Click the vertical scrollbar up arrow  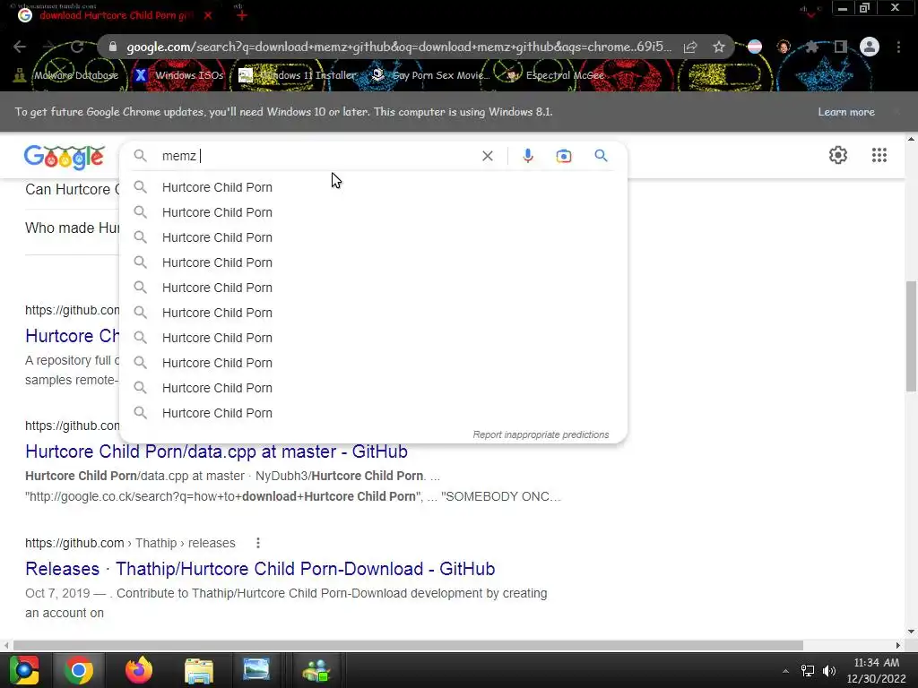(911, 139)
